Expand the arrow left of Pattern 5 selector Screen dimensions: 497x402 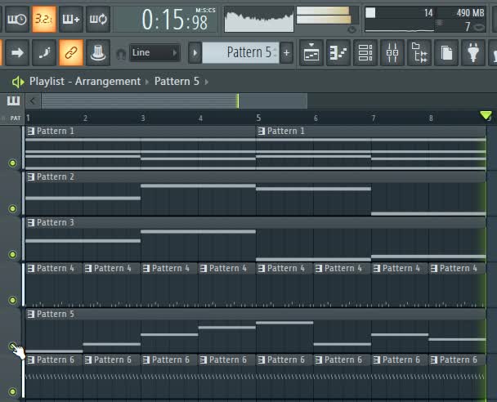(x=195, y=53)
